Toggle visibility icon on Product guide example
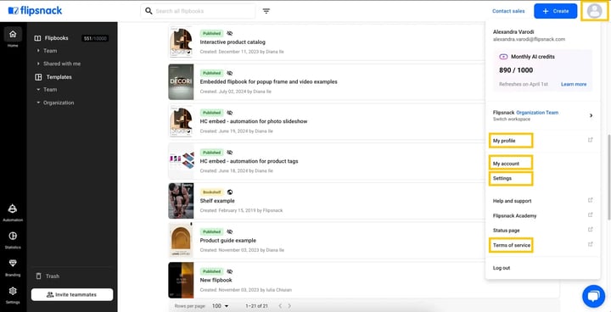611x312 pixels. pos(229,231)
